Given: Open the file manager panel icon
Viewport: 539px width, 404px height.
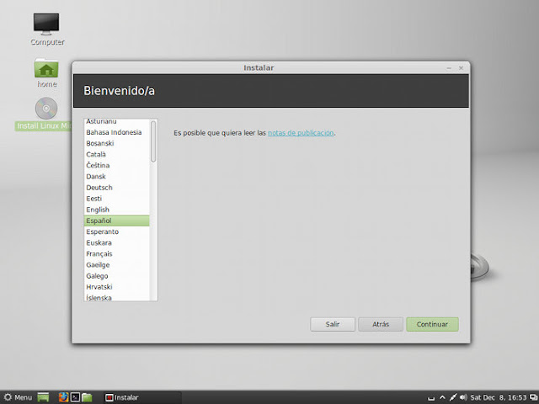Looking at the screenshot, I should click(x=87, y=397).
